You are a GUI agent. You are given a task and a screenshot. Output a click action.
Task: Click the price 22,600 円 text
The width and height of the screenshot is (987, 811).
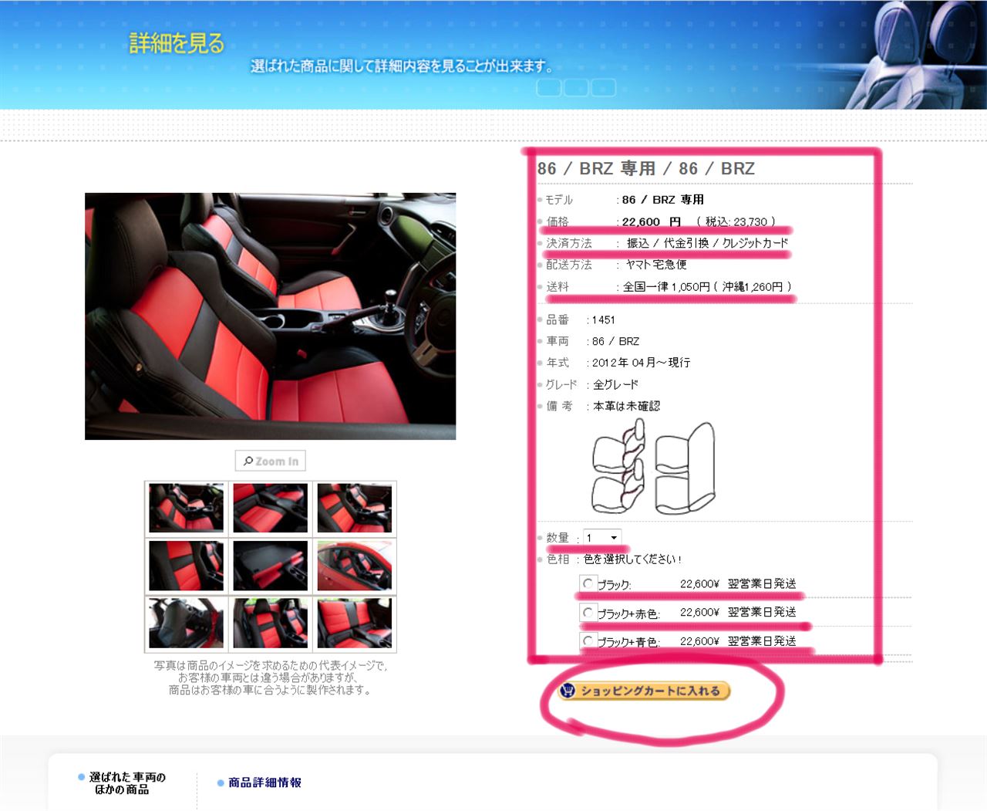tap(652, 221)
